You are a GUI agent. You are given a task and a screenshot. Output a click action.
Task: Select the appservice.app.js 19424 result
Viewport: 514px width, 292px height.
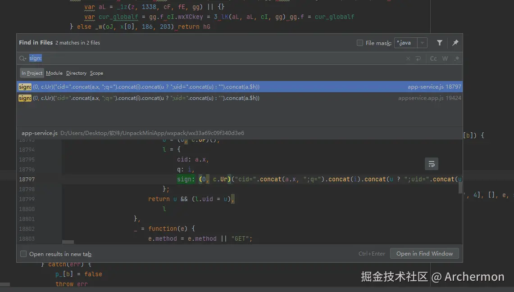point(240,98)
